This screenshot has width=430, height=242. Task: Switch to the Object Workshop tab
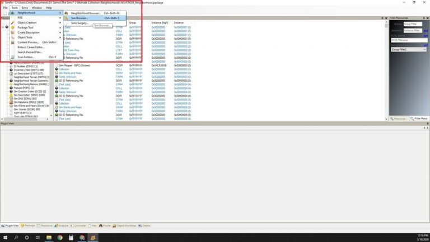pos(126,226)
